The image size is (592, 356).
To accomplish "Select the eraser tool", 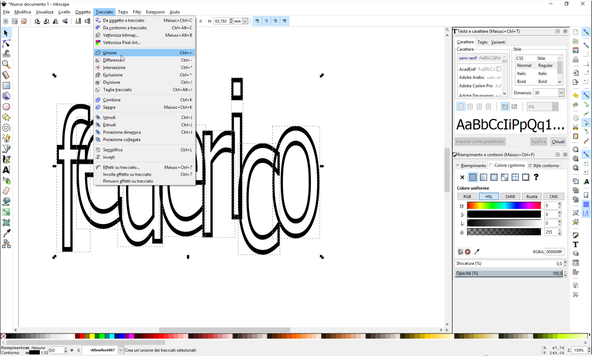I will [6, 191].
